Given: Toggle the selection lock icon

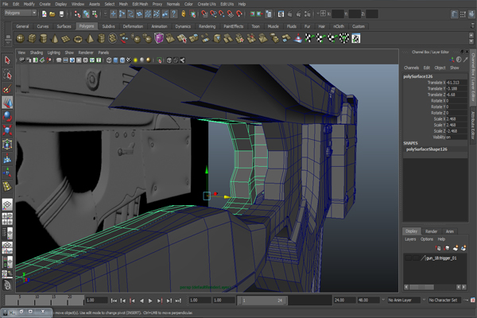Looking at the screenshot, I should [x=184, y=14].
